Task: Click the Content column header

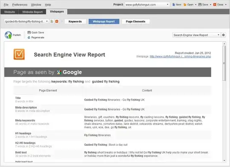Action: click(147, 91)
